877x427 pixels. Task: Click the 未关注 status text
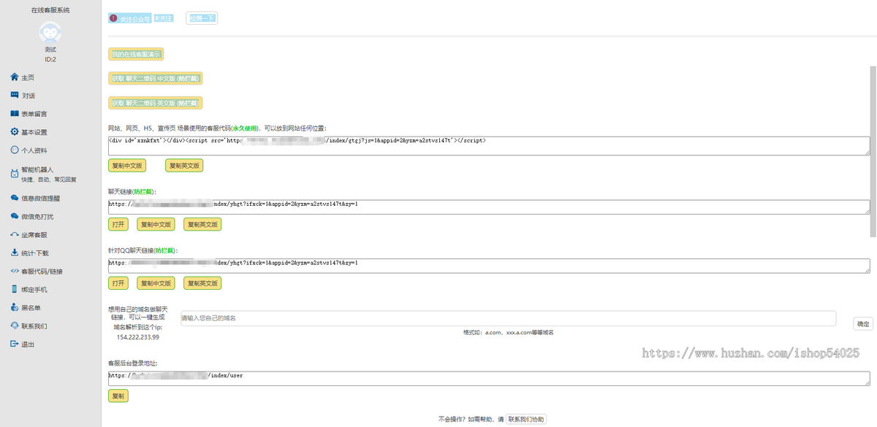(x=164, y=18)
